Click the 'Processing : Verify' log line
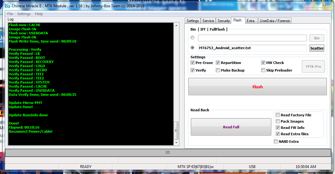Viewport: 335px width, 174px height. [25, 49]
